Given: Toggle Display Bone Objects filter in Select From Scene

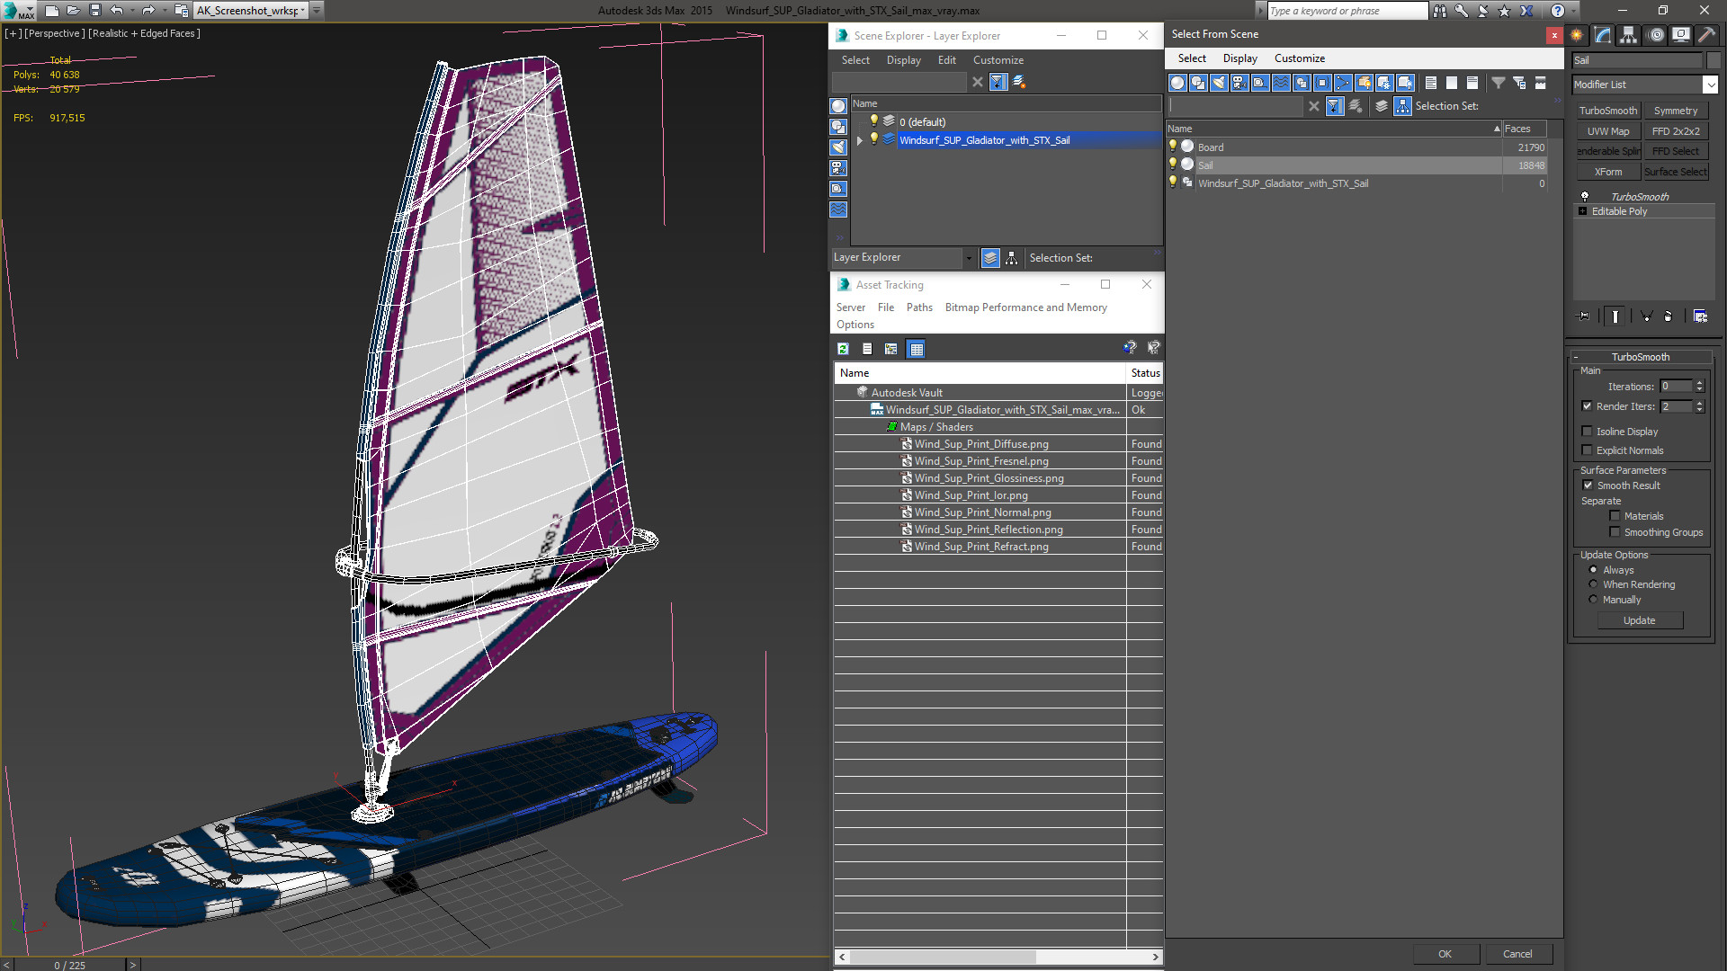Looking at the screenshot, I should coord(1343,83).
